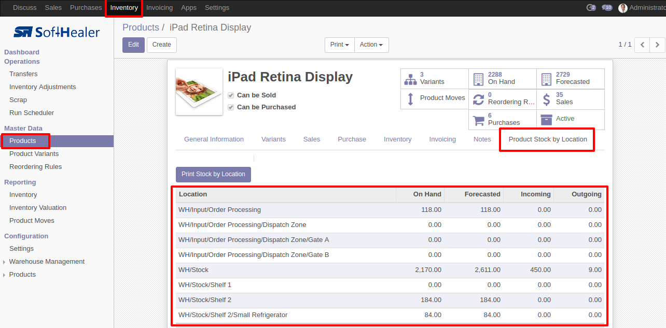Image resolution: width=666 pixels, height=328 pixels.
Task: Click the On Hand building icon
Action: [x=478, y=79]
